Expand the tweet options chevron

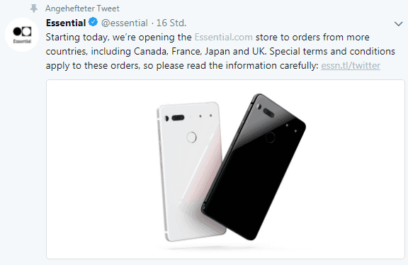(398, 24)
